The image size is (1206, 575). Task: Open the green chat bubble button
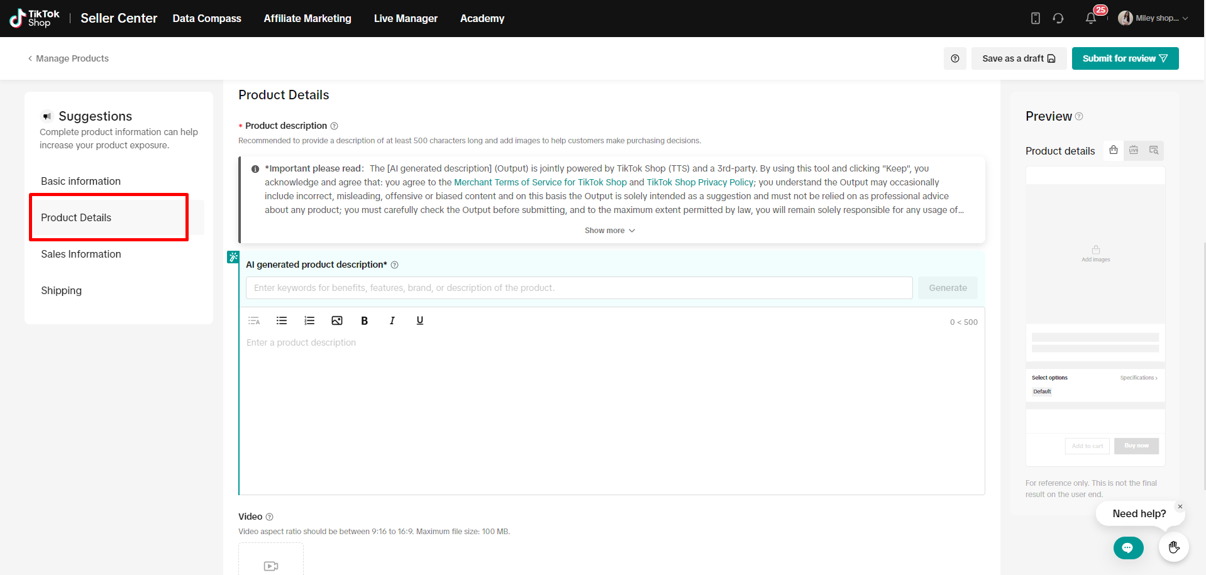point(1128,548)
